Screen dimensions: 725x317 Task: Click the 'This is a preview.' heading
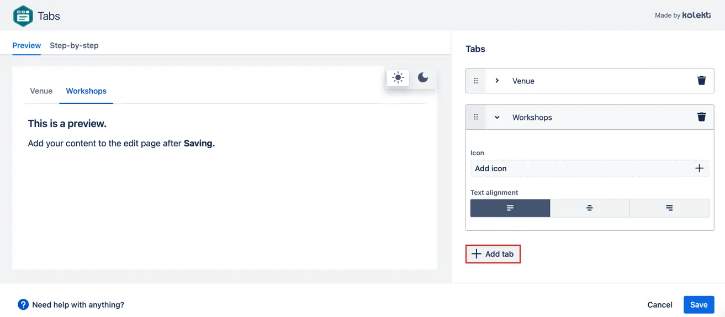pyautogui.click(x=67, y=124)
